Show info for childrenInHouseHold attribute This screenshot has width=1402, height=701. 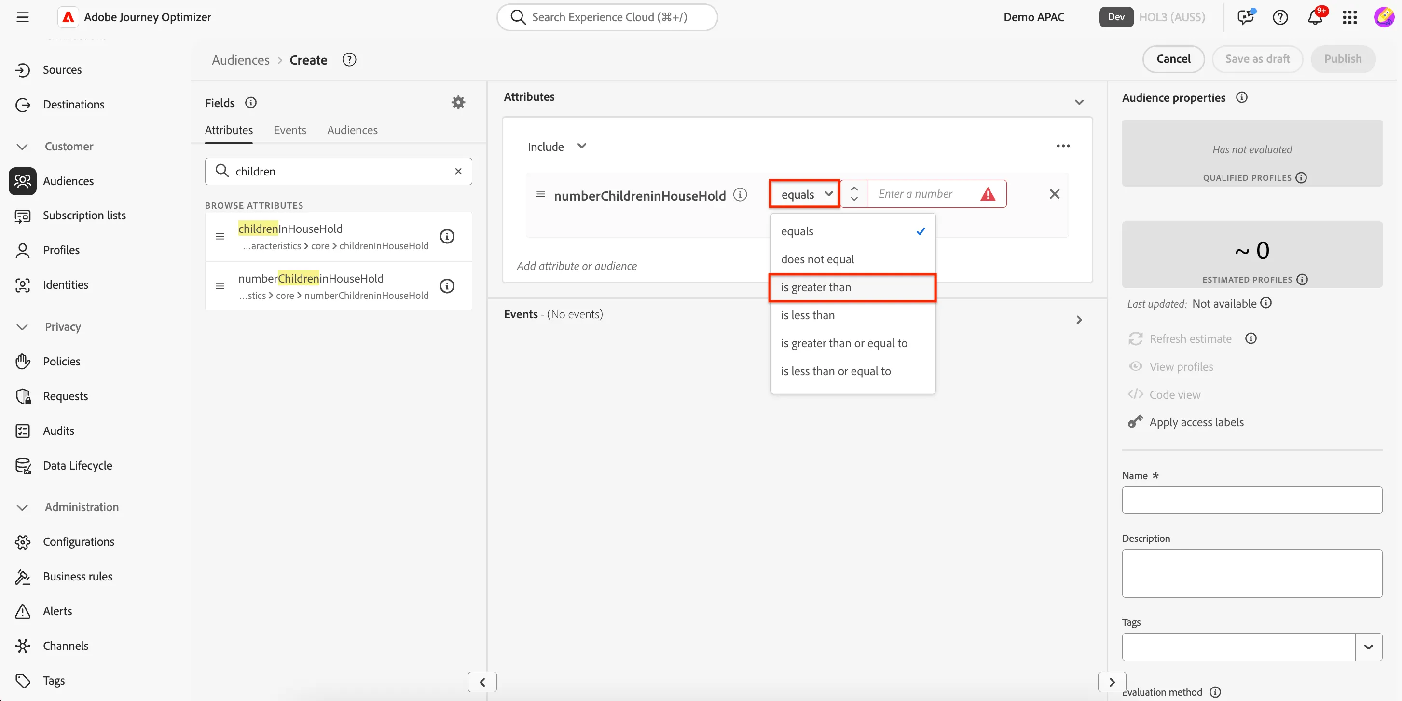pyautogui.click(x=447, y=236)
